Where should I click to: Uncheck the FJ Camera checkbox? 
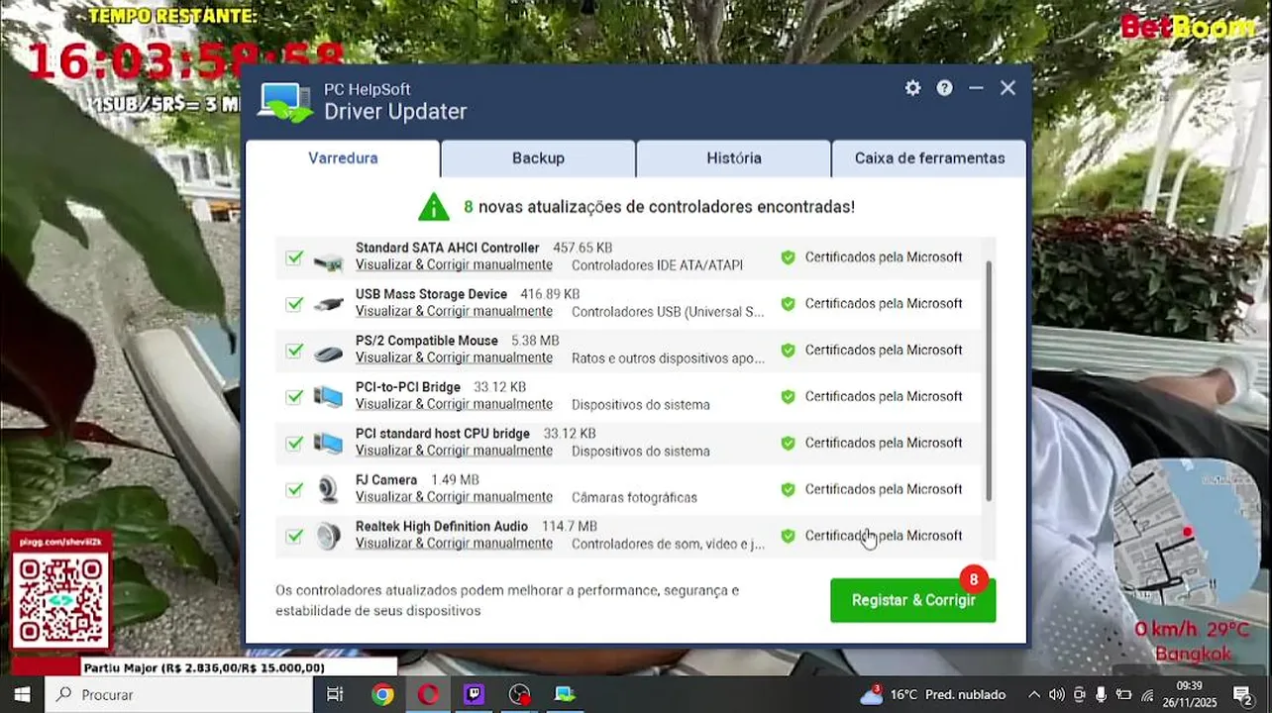[294, 490]
